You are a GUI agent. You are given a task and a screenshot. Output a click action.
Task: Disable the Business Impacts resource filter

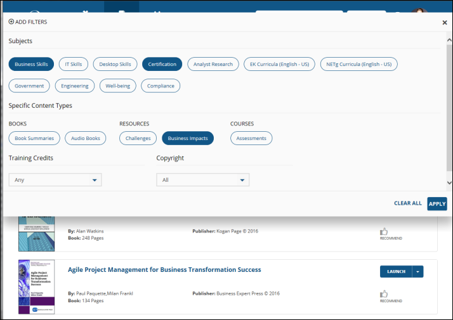click(x=188, y=138)
